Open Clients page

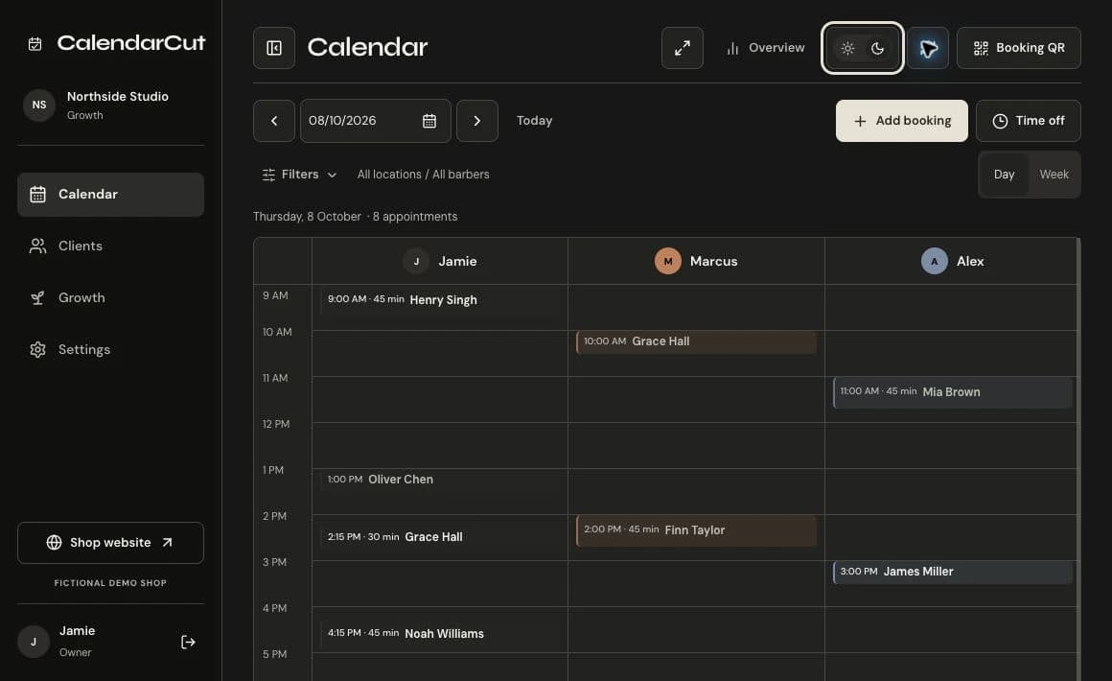pos(110,247)
